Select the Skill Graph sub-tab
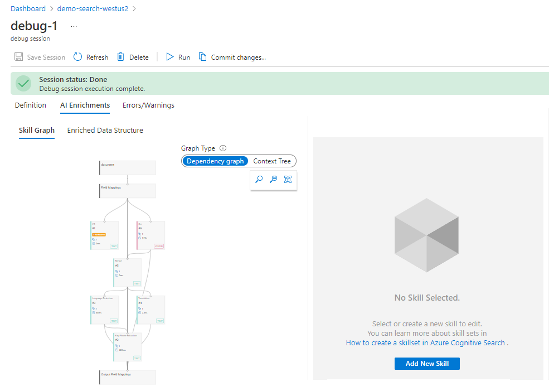549x391 pixels. coord(37,131)
